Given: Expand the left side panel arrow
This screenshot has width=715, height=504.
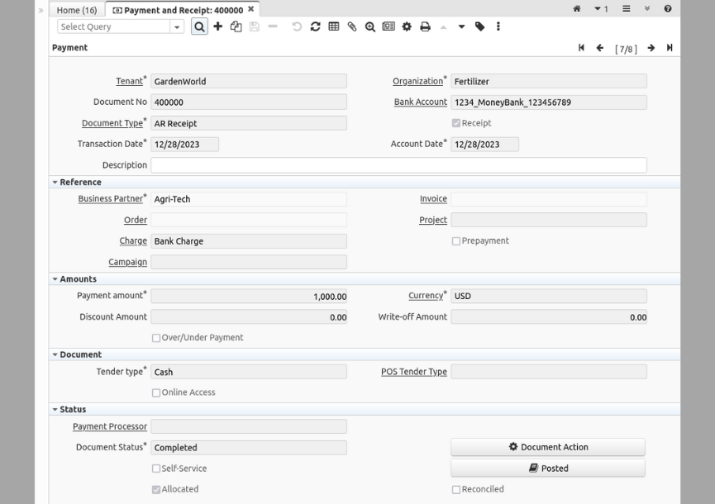Looking at the screenshot, I should pyautogui.click(x=41, y=10).
